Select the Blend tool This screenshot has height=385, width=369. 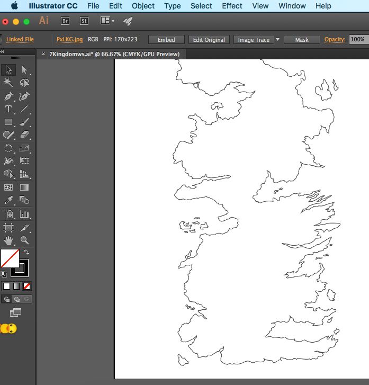(x=24, y=200)
